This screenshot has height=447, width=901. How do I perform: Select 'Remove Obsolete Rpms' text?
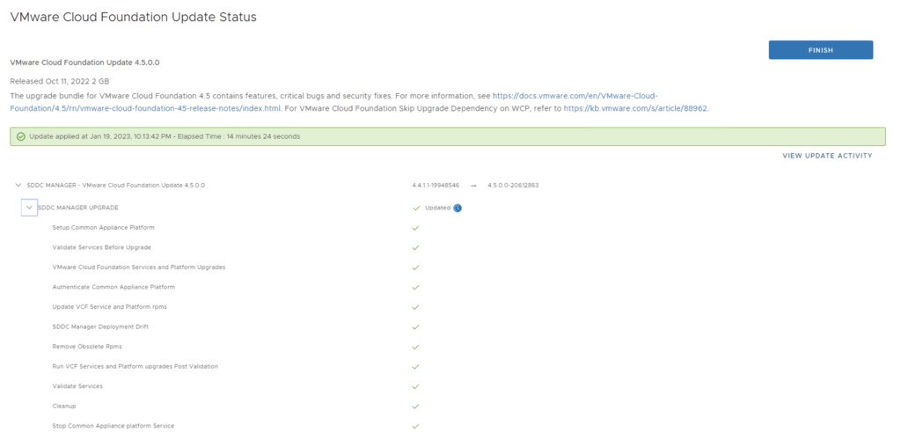pyautogui.click(x=87, y=347)
